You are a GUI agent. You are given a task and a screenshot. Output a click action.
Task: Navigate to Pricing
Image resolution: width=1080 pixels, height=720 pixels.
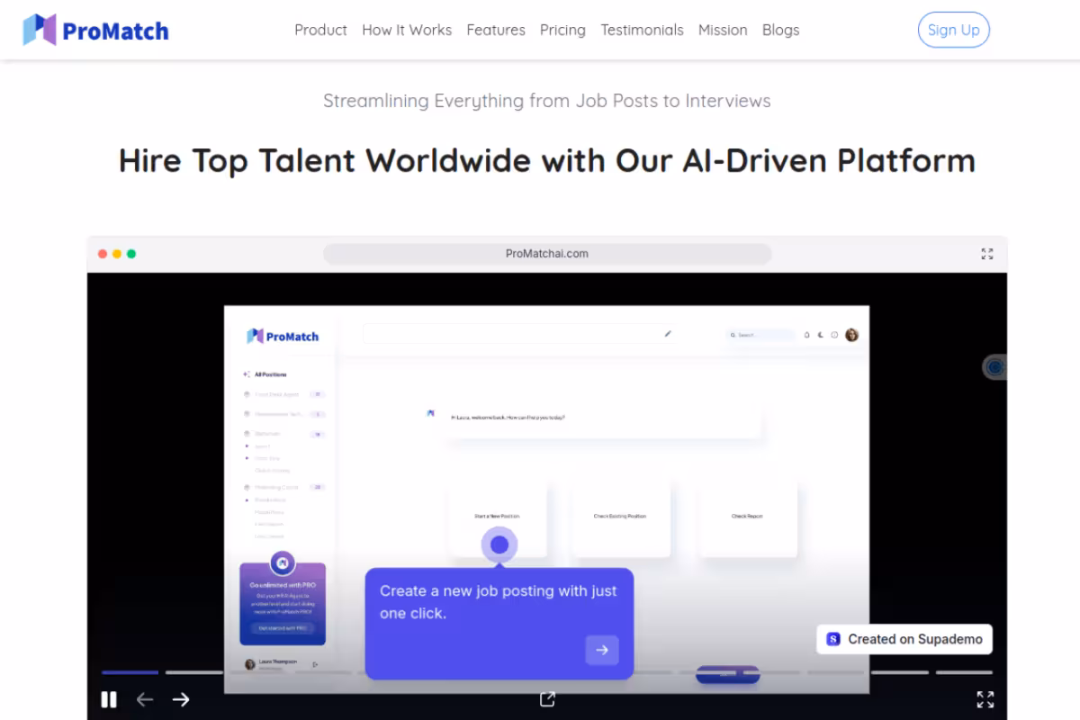(562, 30)
